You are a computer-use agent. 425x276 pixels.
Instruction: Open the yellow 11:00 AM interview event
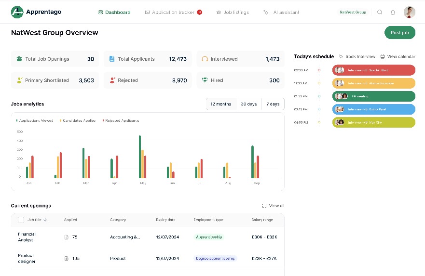click(x=374, y=83)
